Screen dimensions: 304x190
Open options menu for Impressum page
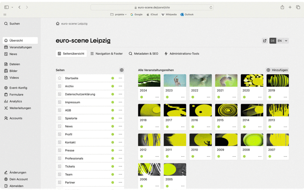(x=120, y=102)
